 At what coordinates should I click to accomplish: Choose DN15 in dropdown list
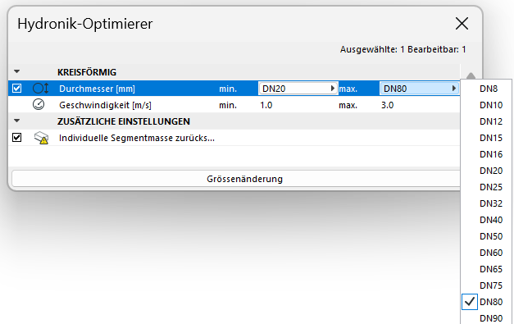pos(487,138)
